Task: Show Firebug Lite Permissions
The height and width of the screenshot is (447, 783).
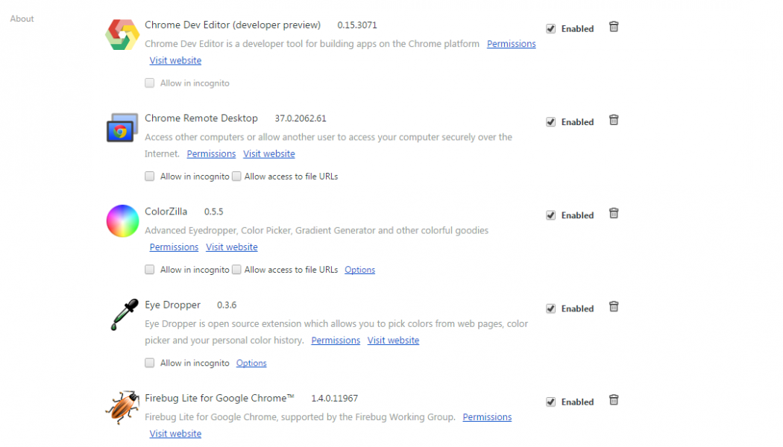Action: pyautogui.click(x=487, y=417)
